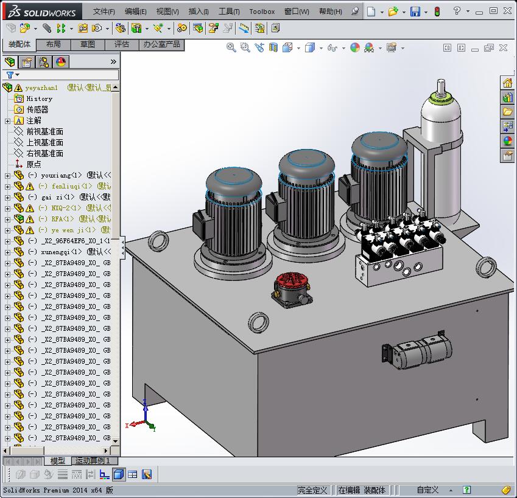Click the Edit Appearance color sphere icon

tap(355, 47)
